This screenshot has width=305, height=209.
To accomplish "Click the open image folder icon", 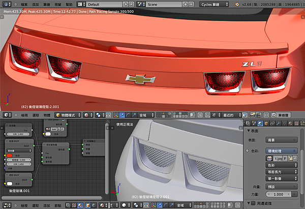I will click(290, 159).
